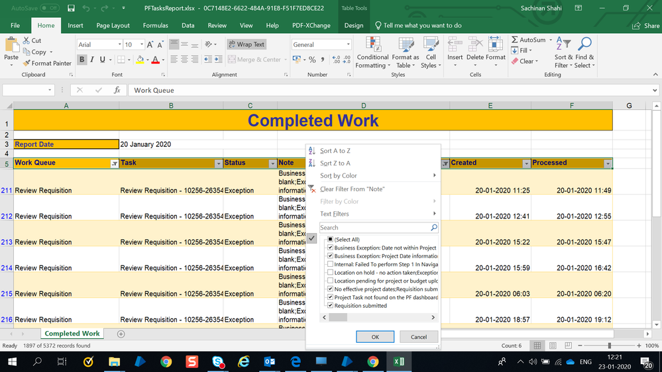
Task: Click OK in the filter panel
Action: click(374, 337)
